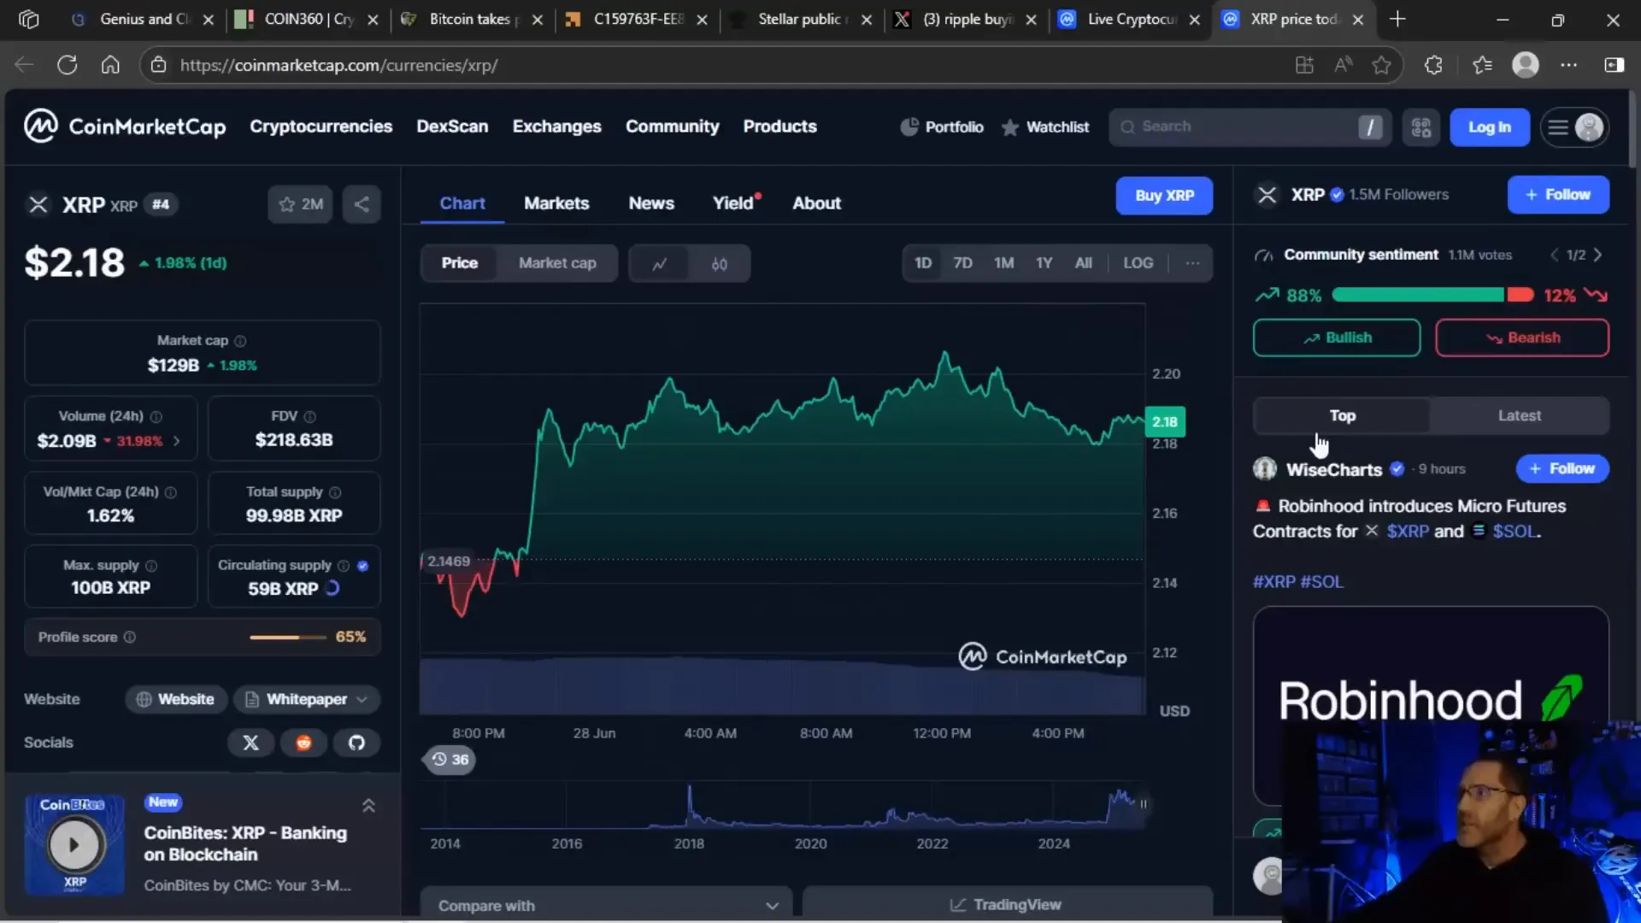This screenshot has height=923, width=1641.
Task: Open Portfolio from the header
Action: 942,127
